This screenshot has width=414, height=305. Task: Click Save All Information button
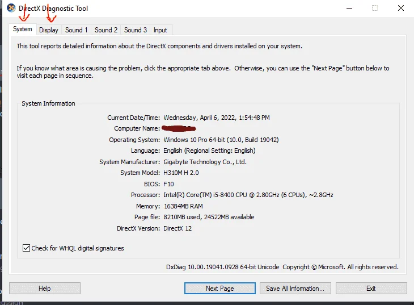(295, 289)
